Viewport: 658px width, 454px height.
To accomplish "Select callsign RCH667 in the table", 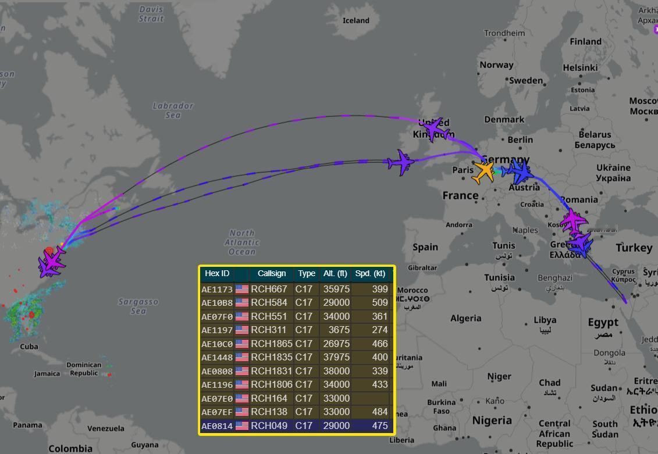I will pos(269,289).
